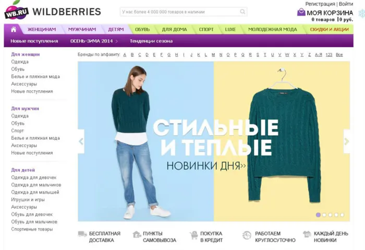Click the search magnifier icon
The width and height of the screenshot is (365, 250).
(242, 11)
